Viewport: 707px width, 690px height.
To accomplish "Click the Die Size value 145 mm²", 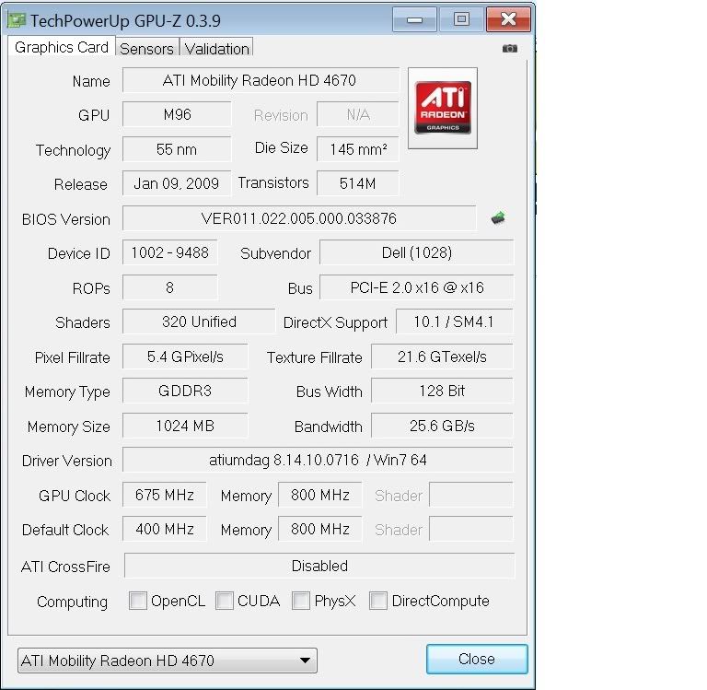I will click(358, 149).
